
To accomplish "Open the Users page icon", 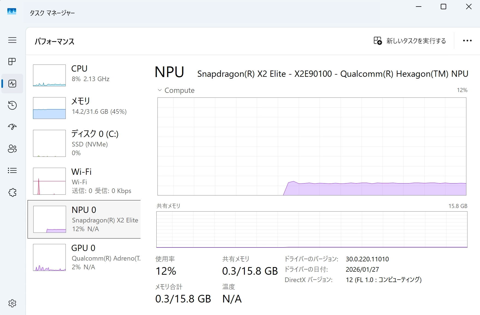I will [x=12, y=149].
